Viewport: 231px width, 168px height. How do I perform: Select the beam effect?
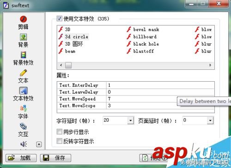70,51
